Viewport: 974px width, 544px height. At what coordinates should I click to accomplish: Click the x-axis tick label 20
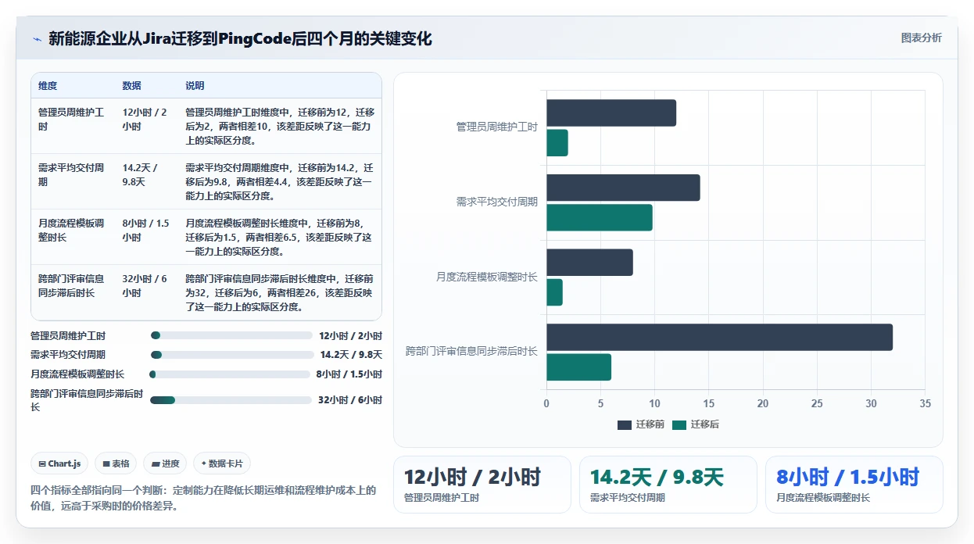click(x=763, y=404)
